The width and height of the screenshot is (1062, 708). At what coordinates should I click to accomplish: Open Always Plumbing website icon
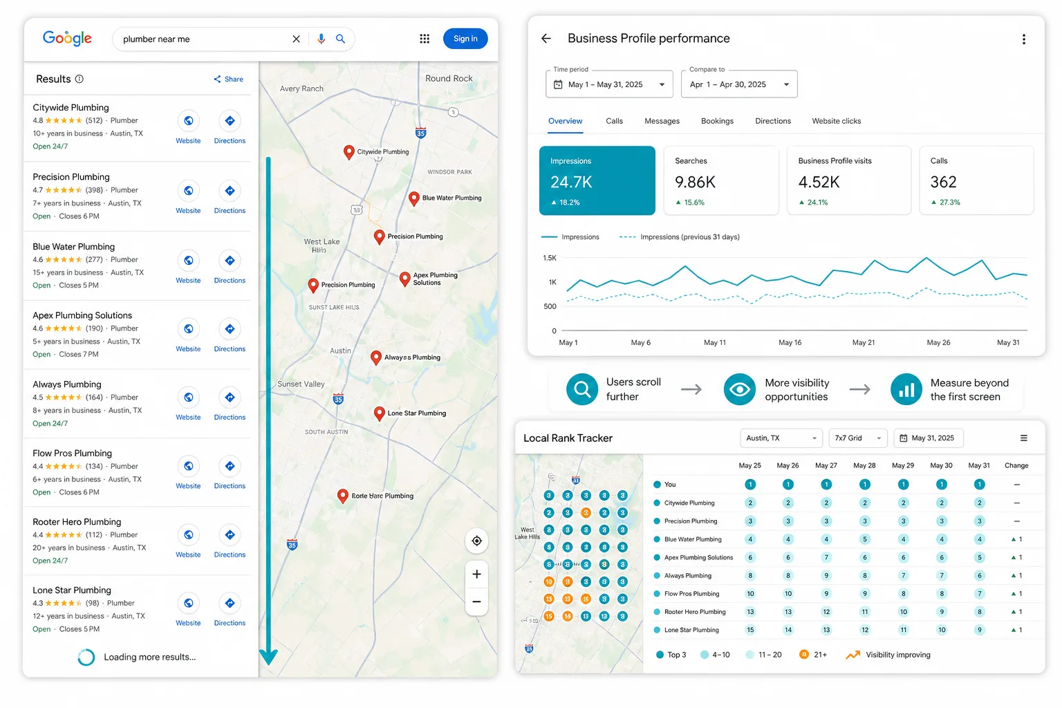188,398
